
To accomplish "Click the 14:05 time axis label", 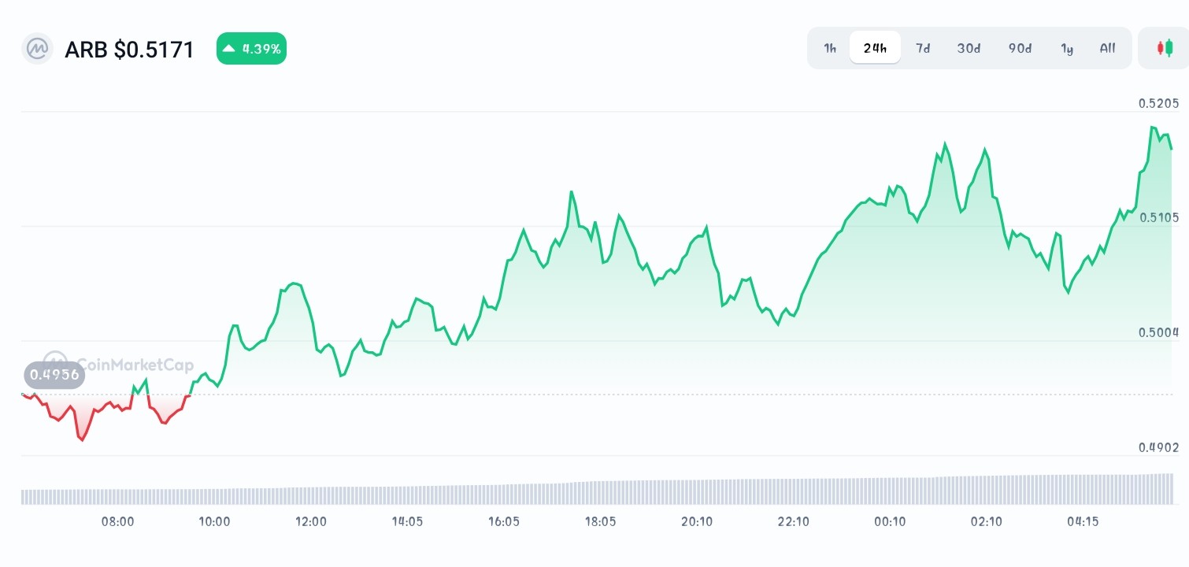I will (407, 521).
